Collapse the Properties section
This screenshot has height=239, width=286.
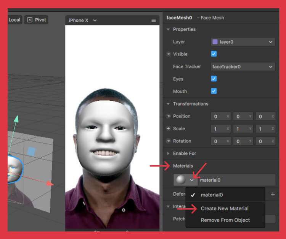(168, 29)
